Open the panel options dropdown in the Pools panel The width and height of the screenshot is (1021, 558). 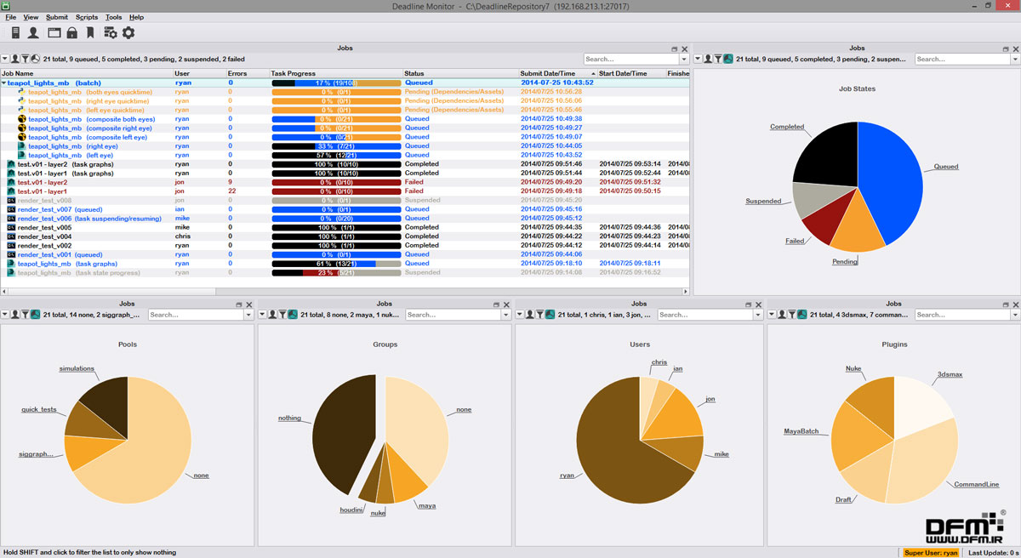point(5,315)
